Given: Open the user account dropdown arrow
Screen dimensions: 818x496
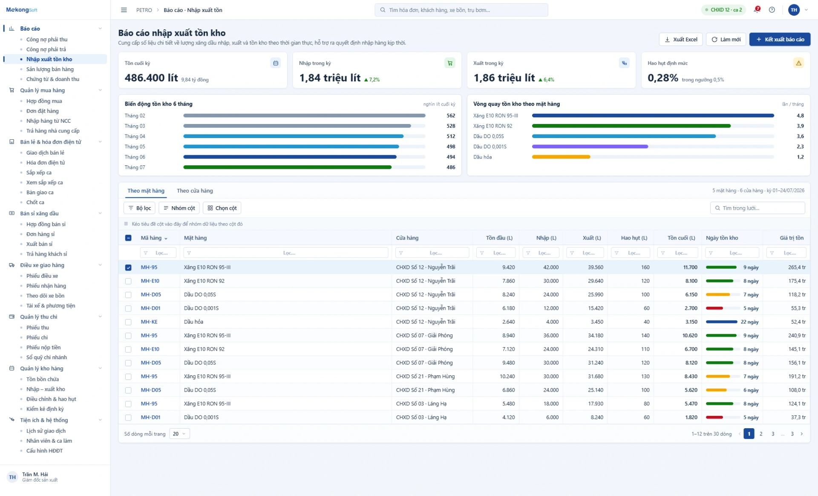Looking at the screenshot, I should [806, 10].
